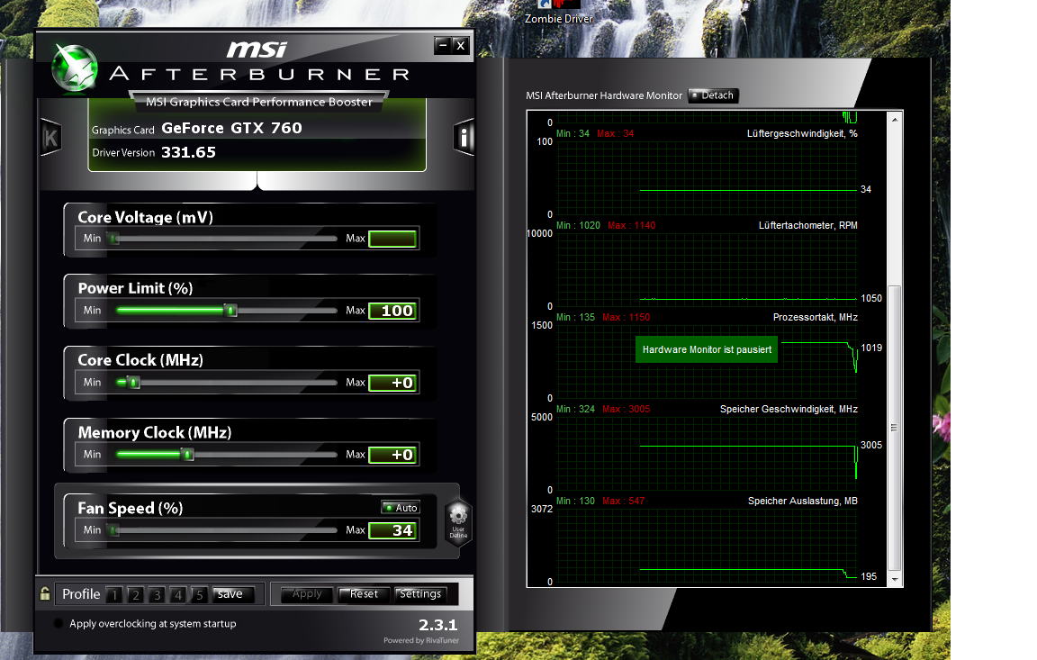Click the Core Voltage slider handle
Viewport: 1037px width, 660px height.
[x=114, y=238]
